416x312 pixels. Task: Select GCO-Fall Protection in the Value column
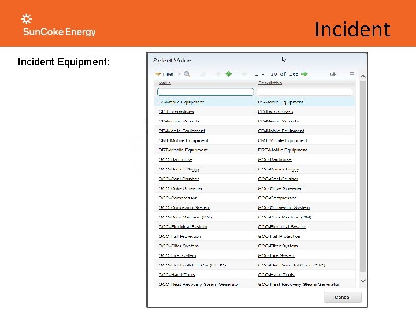(x=180, y=236)
